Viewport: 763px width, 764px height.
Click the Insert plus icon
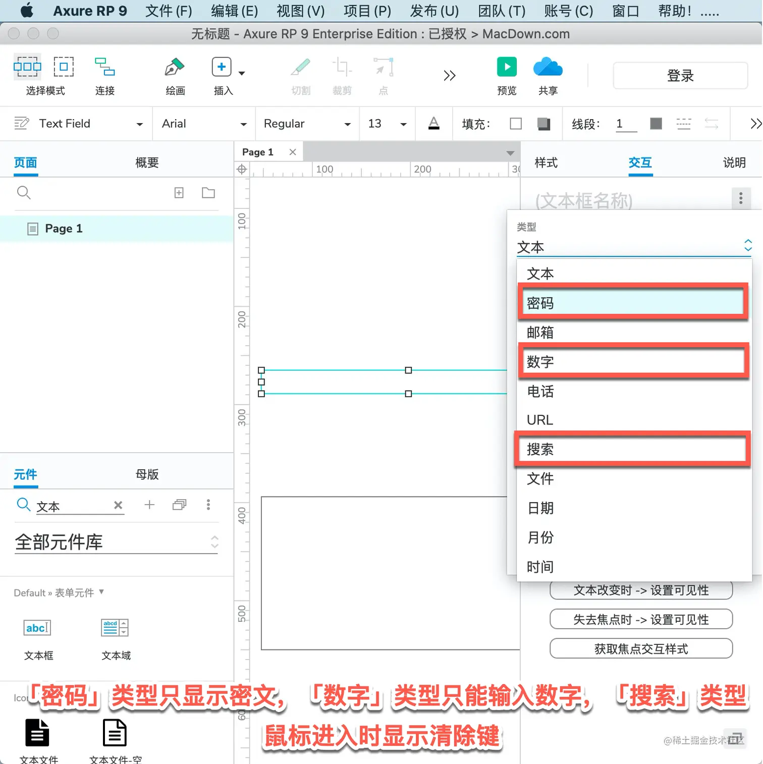(x=222, y=67)
